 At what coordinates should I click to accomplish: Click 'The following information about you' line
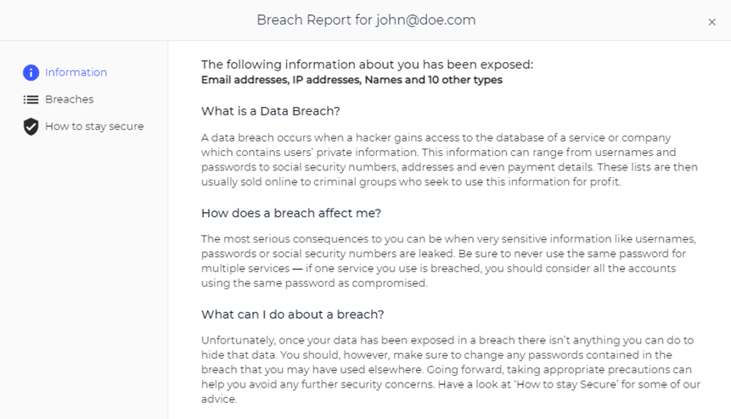point(367,64)
